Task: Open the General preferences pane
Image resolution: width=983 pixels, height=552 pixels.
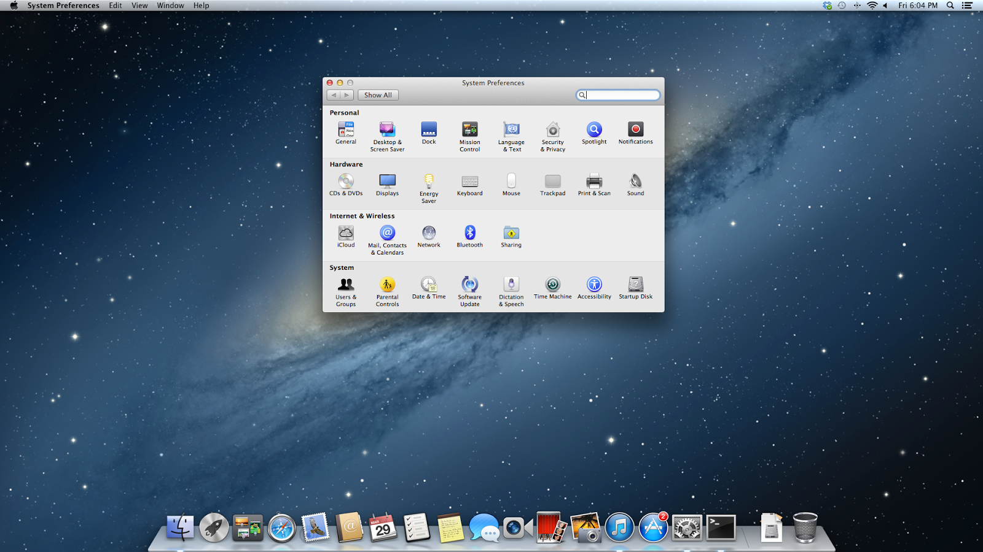Action: 345,131
